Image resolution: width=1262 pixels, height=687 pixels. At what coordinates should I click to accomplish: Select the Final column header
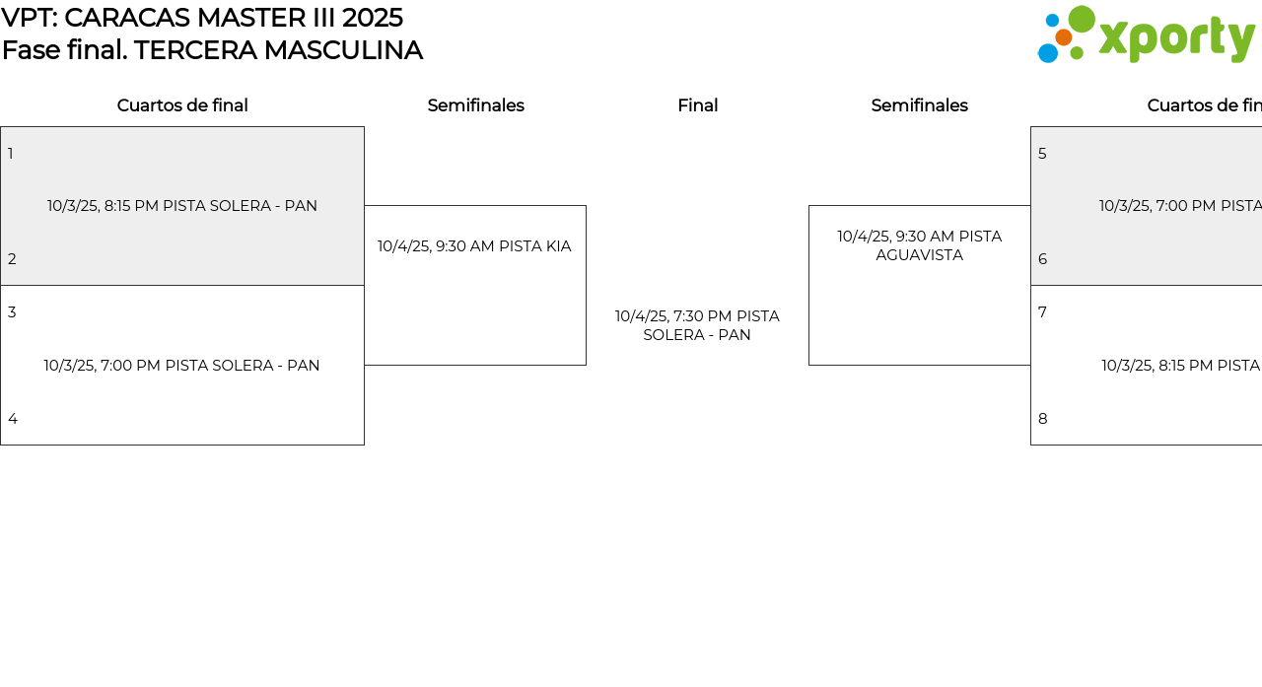coord(697,105)
